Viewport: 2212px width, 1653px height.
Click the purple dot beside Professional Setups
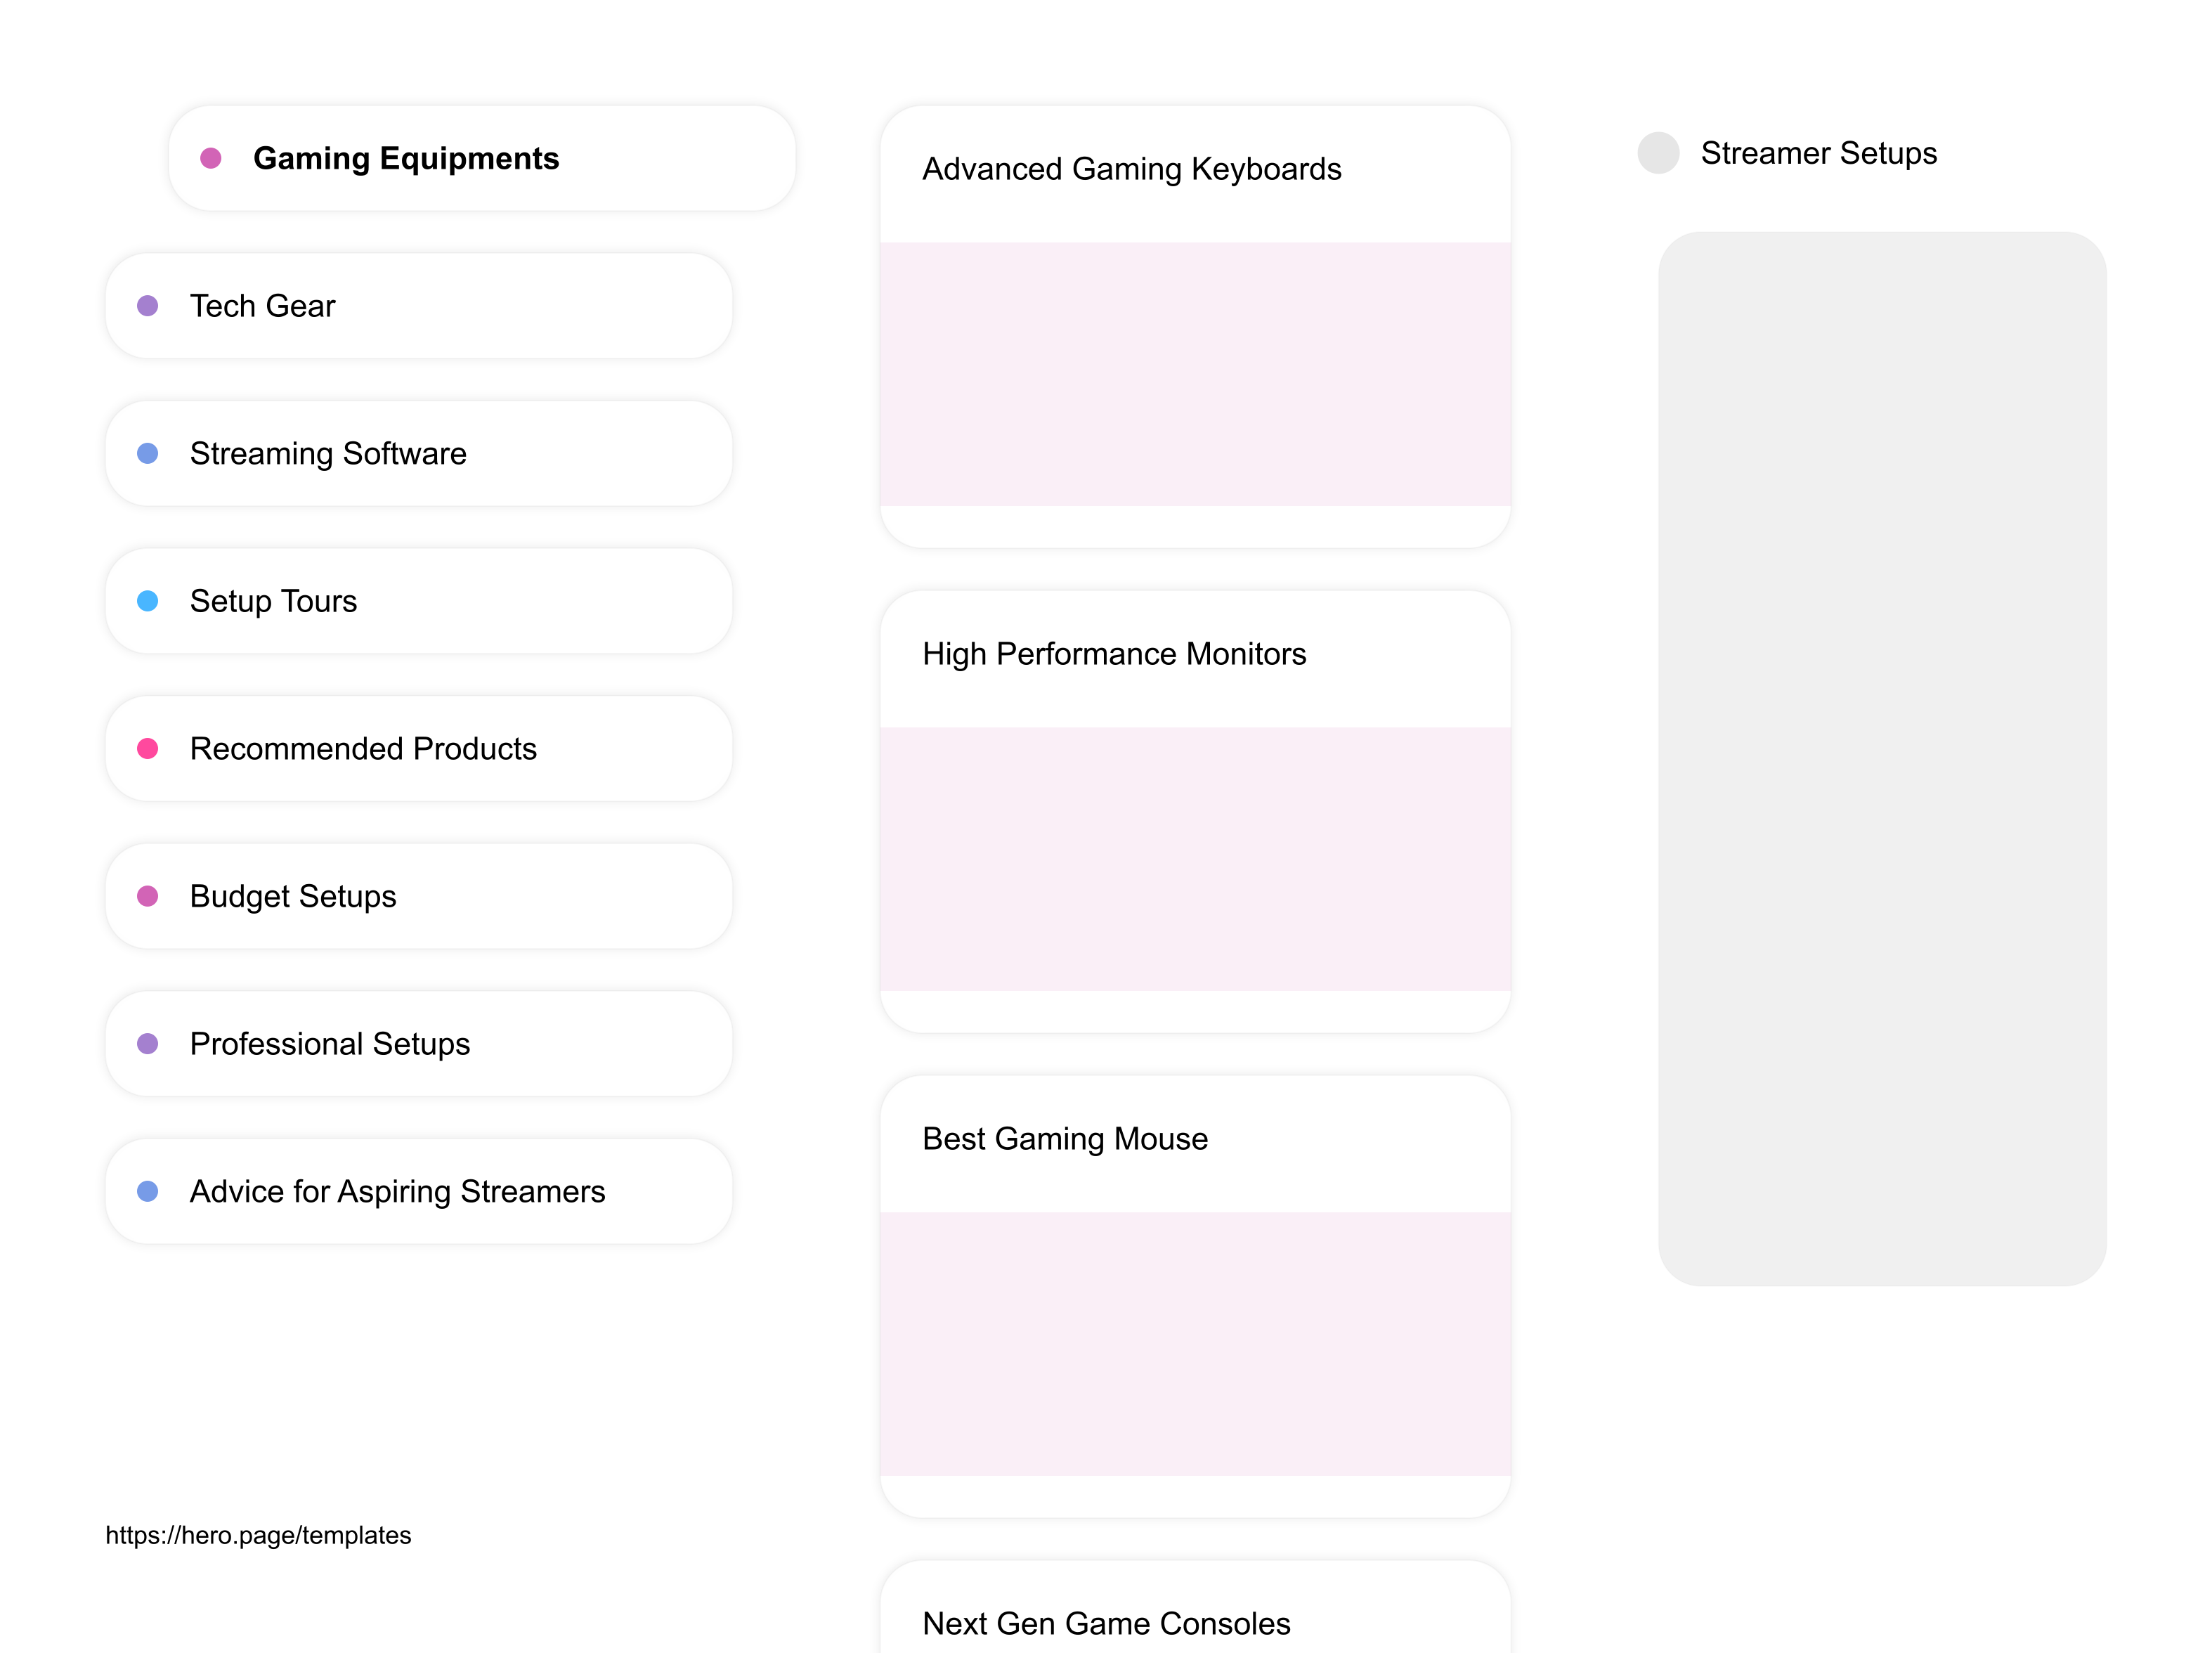point(148,1044)
